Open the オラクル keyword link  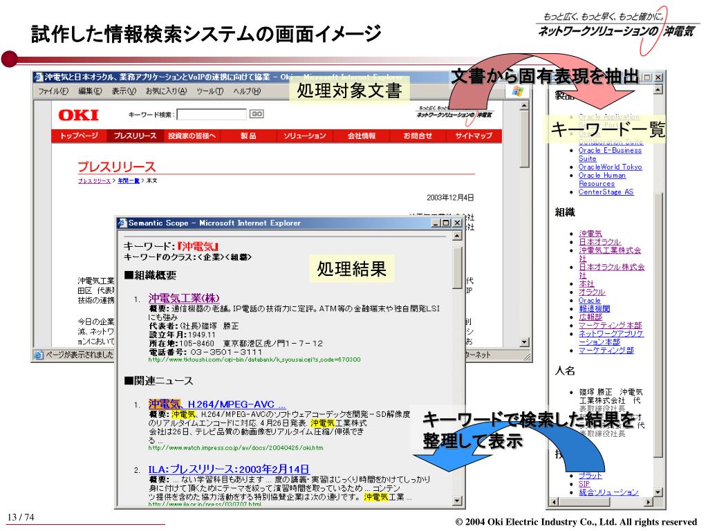point(592,292)
